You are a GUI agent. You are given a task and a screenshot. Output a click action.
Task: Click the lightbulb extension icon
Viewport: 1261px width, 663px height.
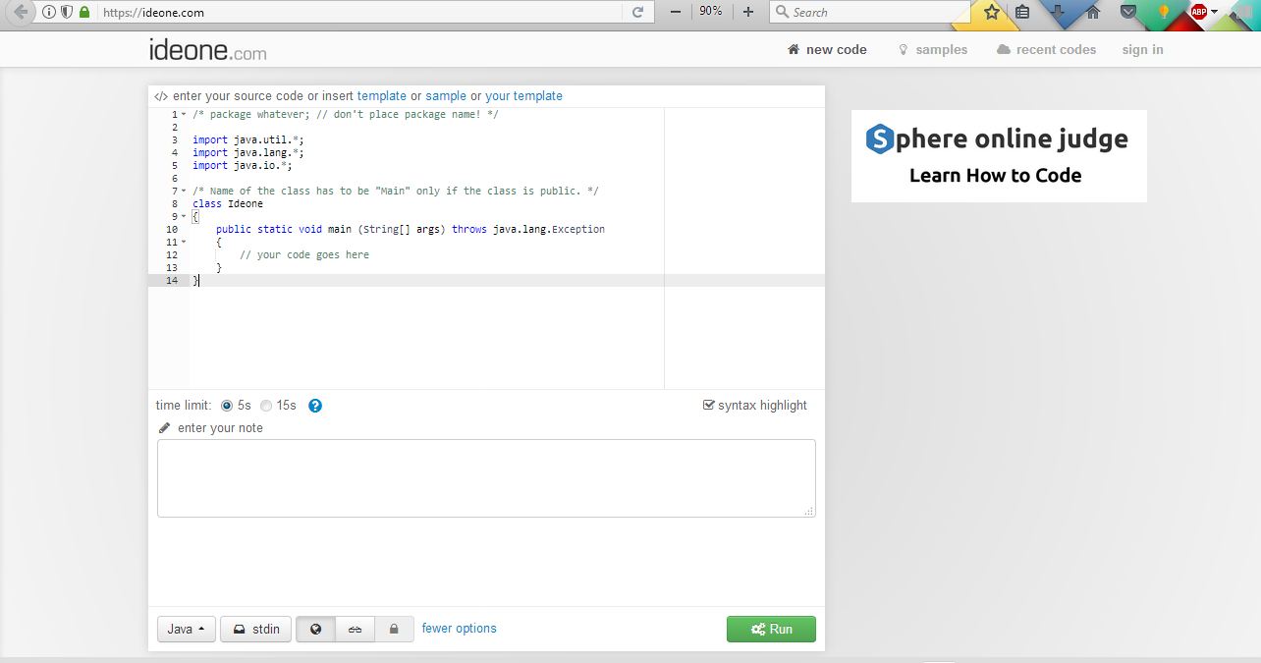click(1164, 13)
